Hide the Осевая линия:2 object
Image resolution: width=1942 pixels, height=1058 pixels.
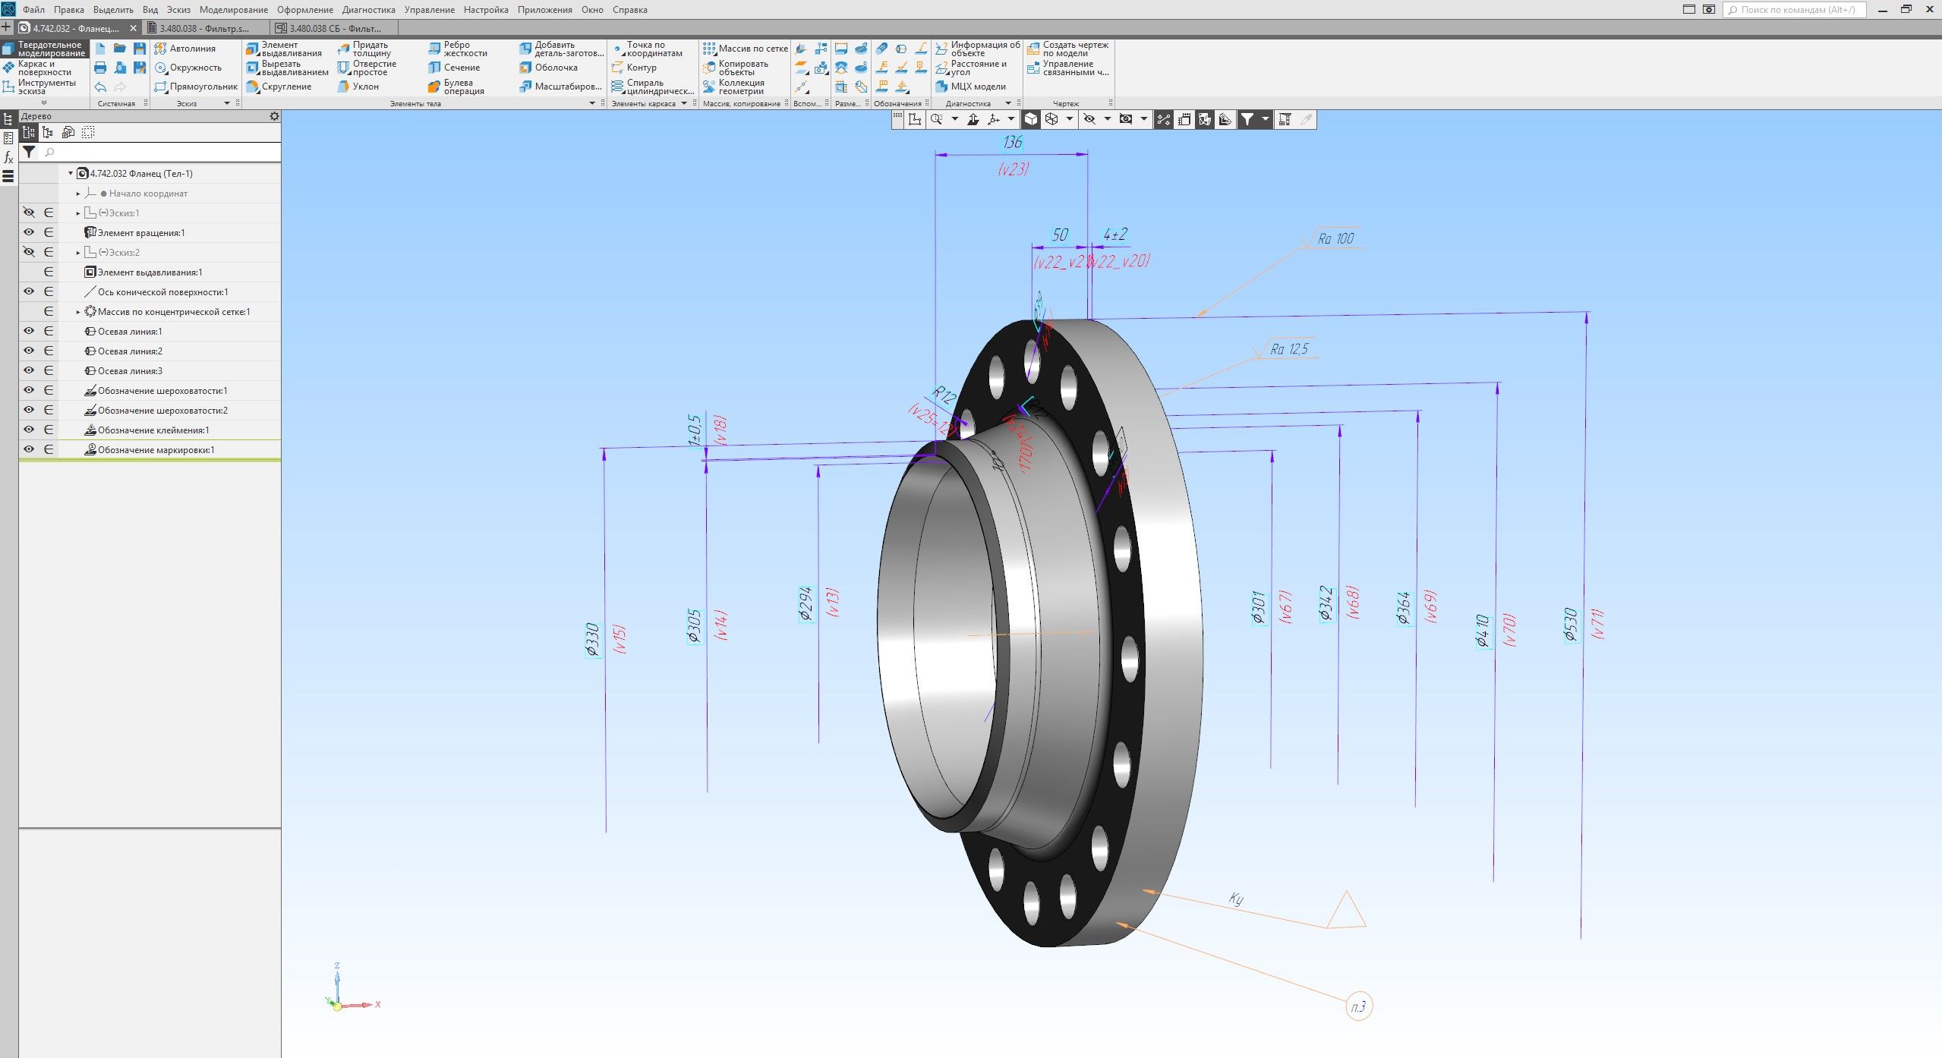click(x=29, y=351)
